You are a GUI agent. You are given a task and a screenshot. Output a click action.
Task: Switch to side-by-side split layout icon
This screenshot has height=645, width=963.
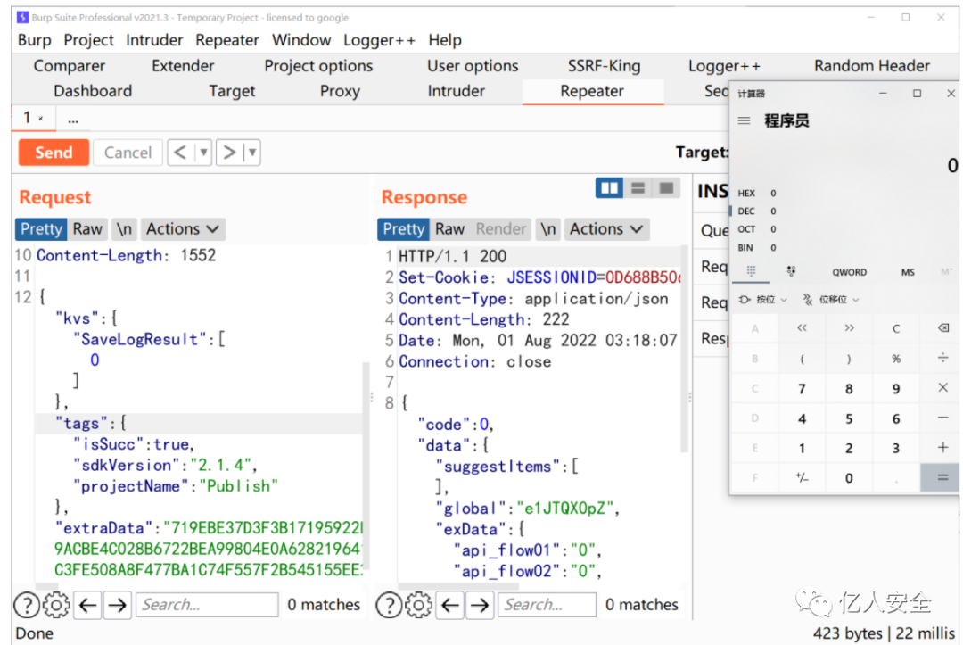tap(609, 188)
